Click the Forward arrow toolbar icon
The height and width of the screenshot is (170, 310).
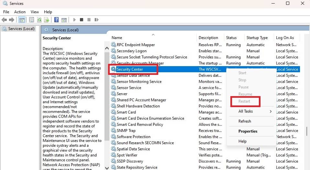pyautogui.click(x=11, y=20)
